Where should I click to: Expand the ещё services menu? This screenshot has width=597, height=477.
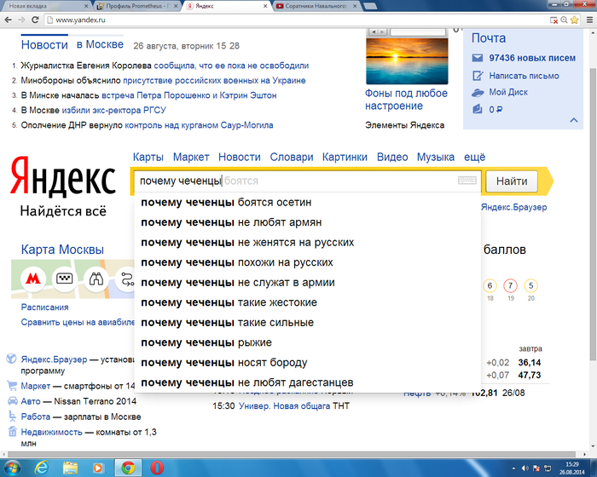coord(474,157)
